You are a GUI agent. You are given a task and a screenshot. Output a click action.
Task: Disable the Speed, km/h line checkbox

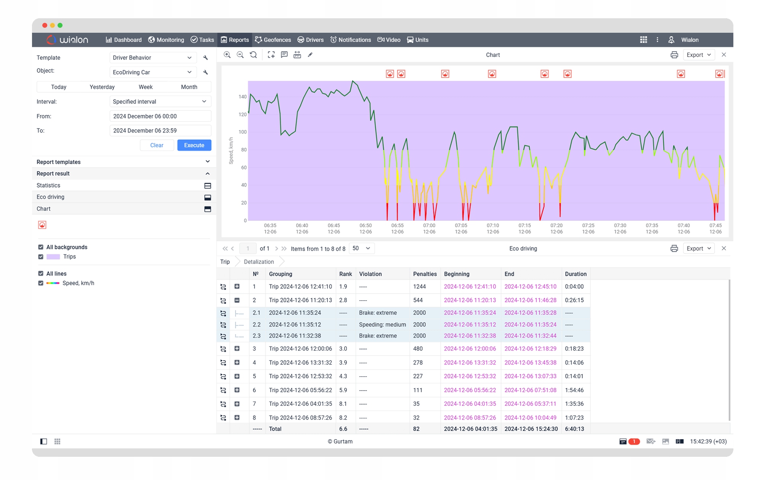41,283
